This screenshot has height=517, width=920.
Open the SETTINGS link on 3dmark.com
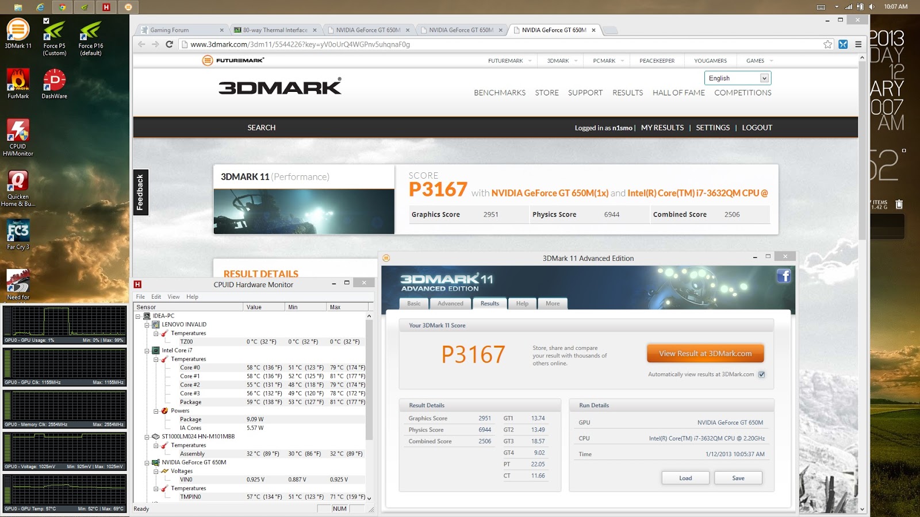pos(712,128)
